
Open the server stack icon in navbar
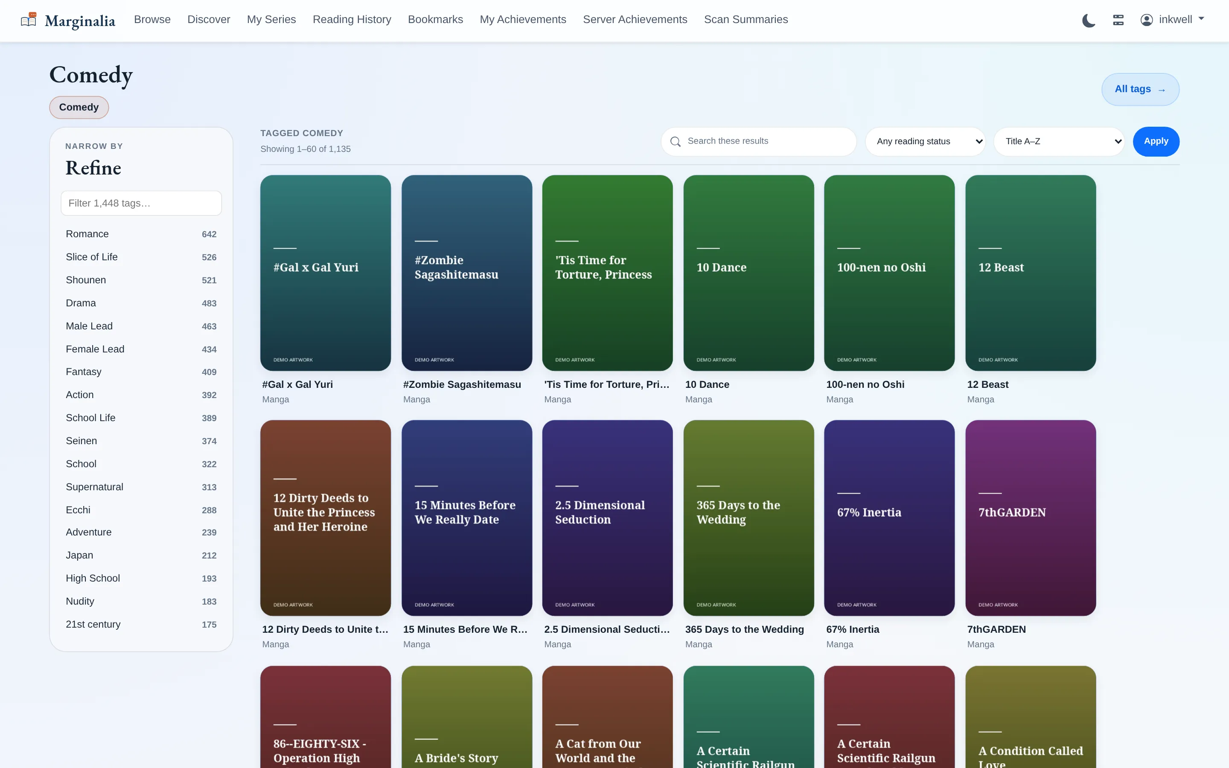[1118, 20]
